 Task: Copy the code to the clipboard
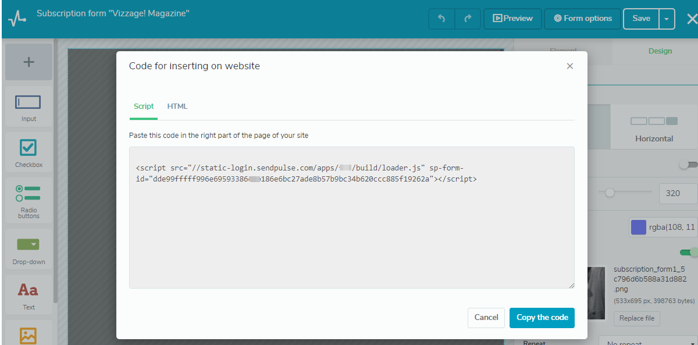[542, 318]
